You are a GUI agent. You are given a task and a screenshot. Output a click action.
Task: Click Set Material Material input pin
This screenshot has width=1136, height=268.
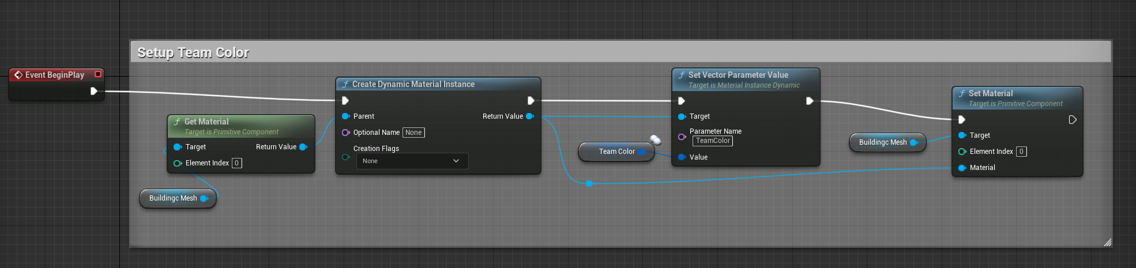[x=962, y=168]
